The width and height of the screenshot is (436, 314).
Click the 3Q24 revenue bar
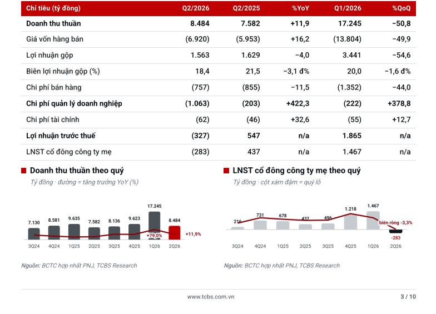[x=34, y=233]
